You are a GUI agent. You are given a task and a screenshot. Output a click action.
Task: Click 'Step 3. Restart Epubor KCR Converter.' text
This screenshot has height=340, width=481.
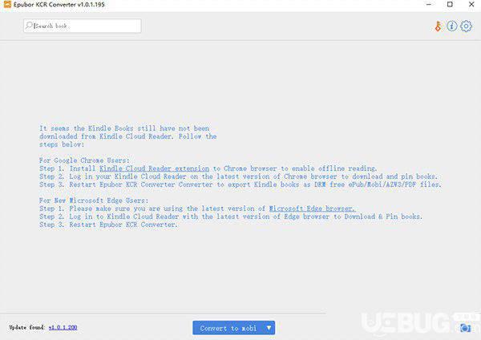click(x=108, y=225)
